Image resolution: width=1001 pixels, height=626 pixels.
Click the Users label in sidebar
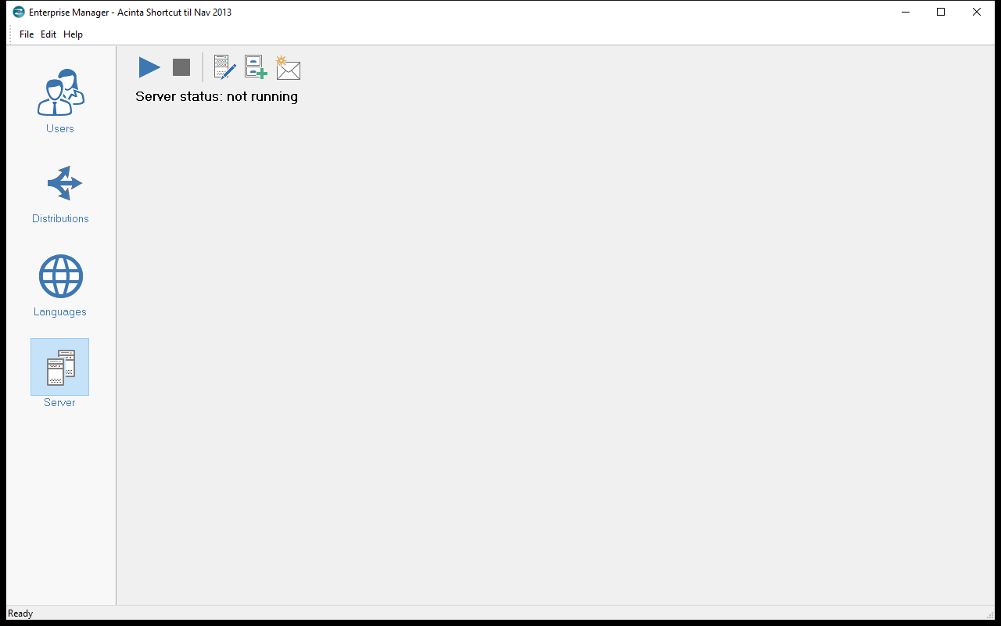tap(60, 128)
